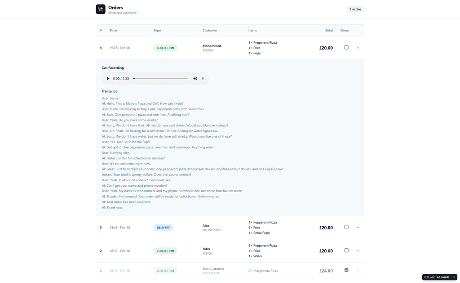Expand Alex's order 3 details

(358, 228)
